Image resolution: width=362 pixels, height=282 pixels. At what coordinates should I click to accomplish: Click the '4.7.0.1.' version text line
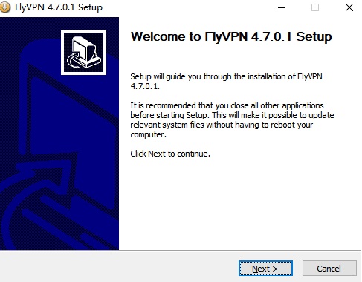point(145,86)
